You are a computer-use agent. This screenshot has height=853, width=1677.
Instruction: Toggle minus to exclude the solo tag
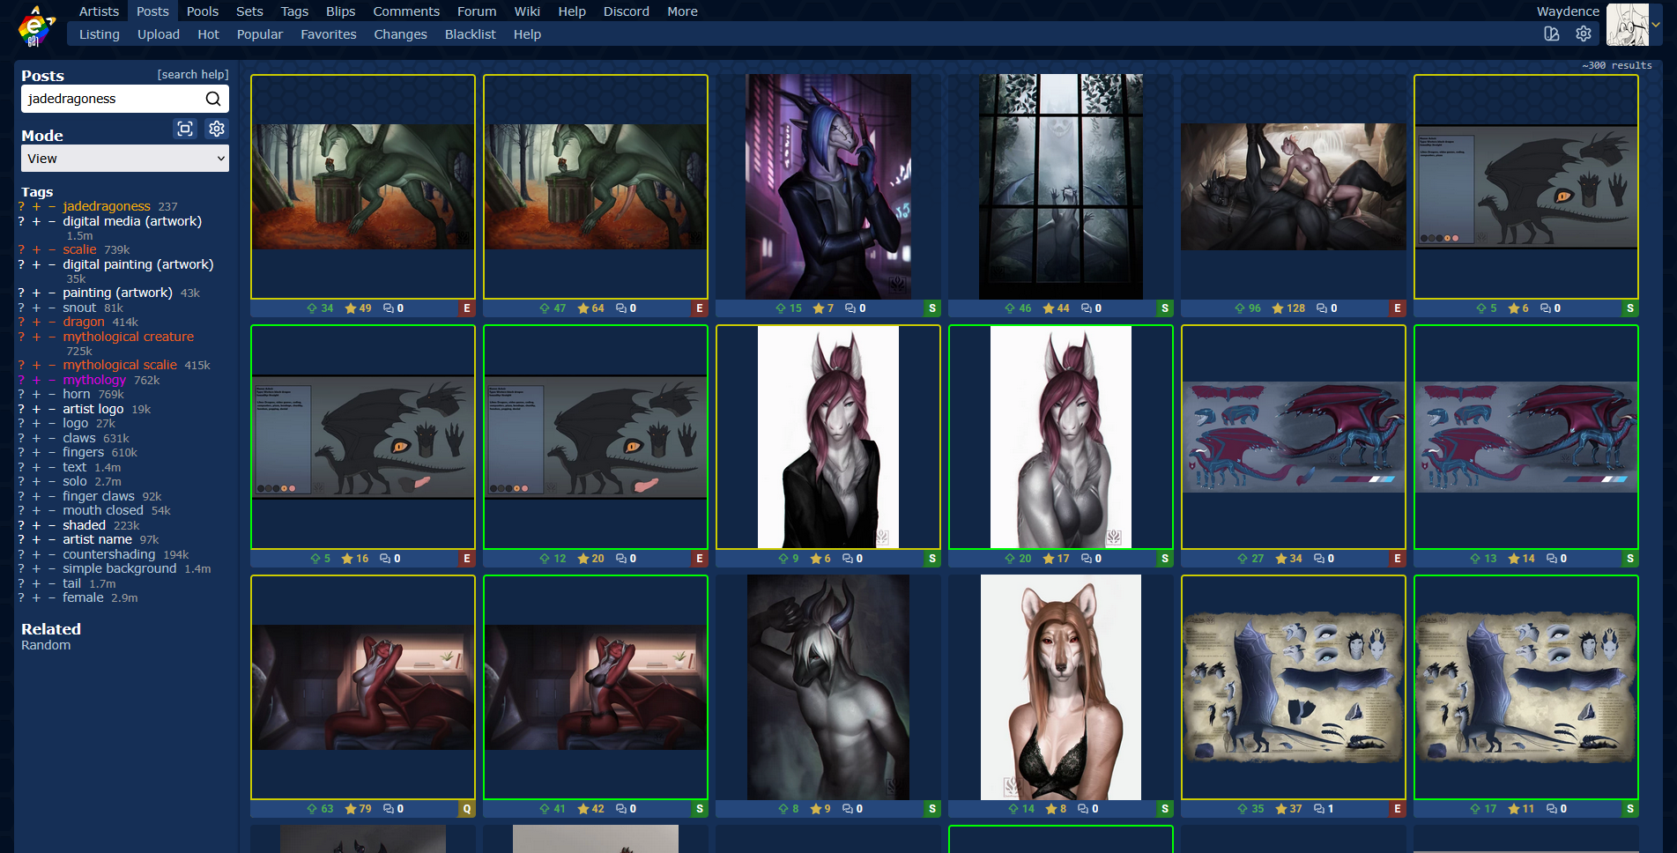52,481
